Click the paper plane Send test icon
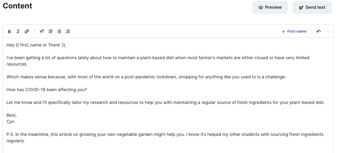337x153 pixels. point(301,7)
